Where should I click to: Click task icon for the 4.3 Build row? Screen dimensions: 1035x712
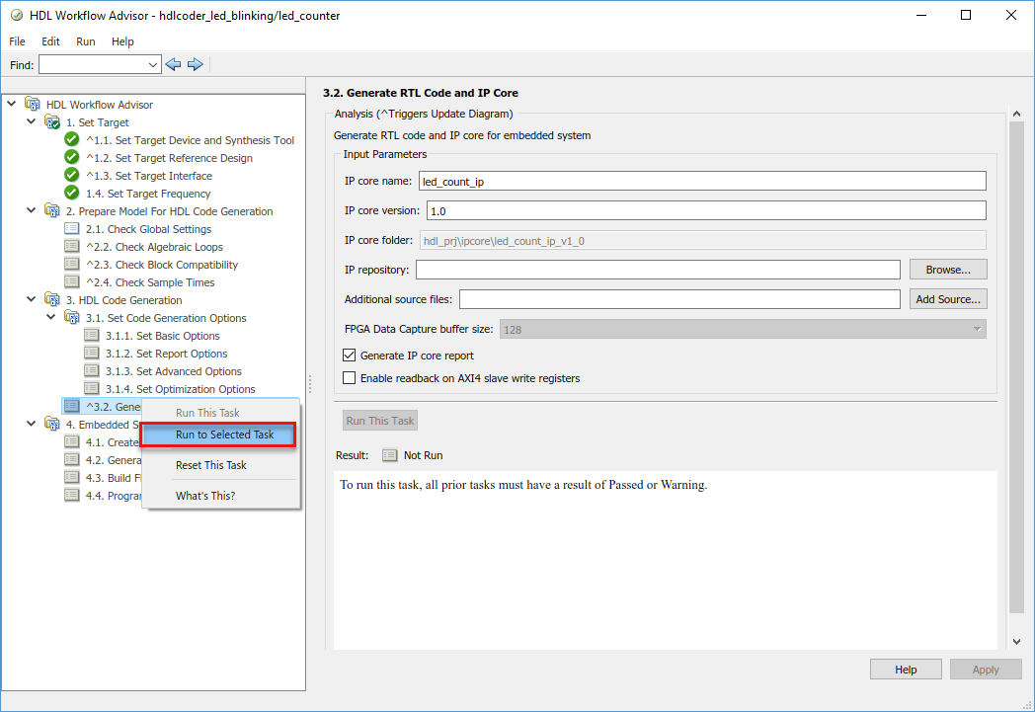[72, 477]
